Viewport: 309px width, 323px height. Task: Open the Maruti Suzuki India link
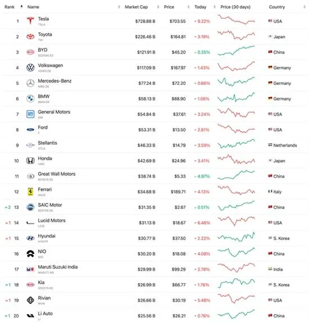coord(58,267)
